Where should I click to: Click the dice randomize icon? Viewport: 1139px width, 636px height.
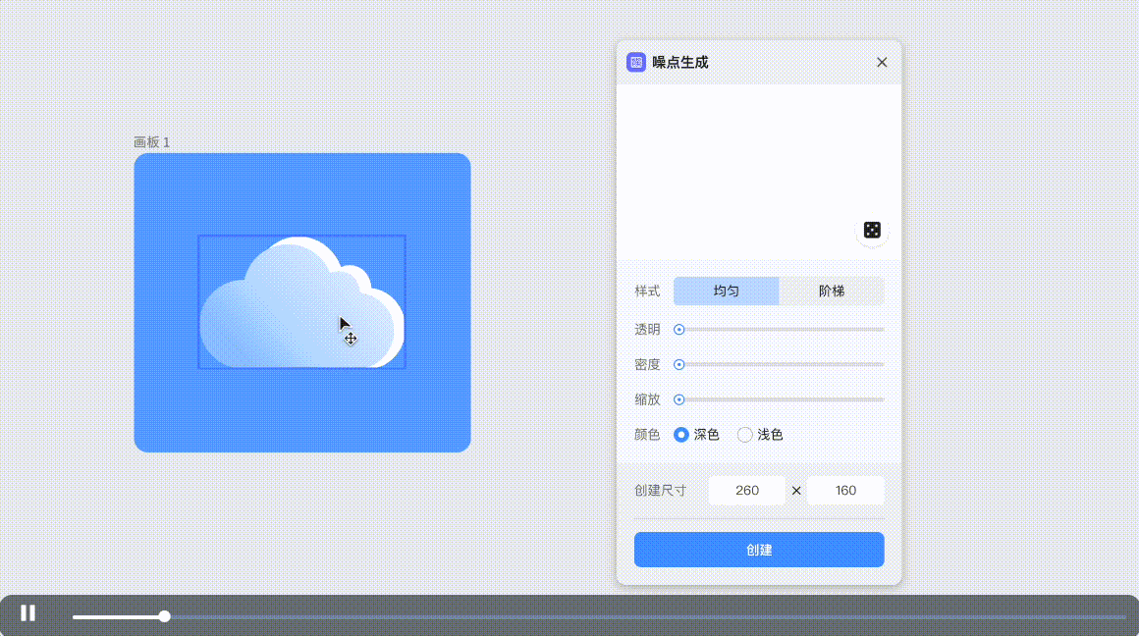click(872, 230)
